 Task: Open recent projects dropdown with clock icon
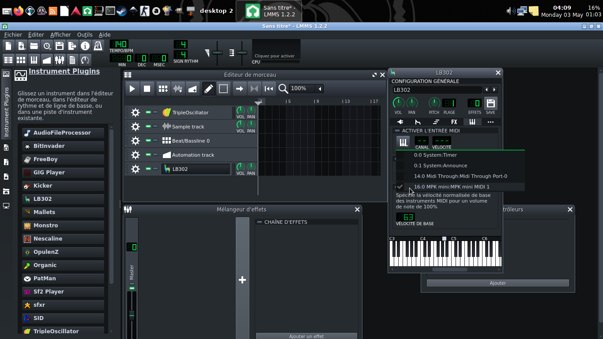[47, 45]
